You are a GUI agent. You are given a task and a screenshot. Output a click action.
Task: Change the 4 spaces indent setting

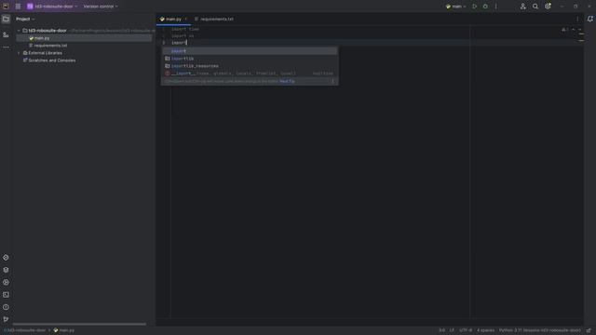pyautogui.click(x=486, y=330)
